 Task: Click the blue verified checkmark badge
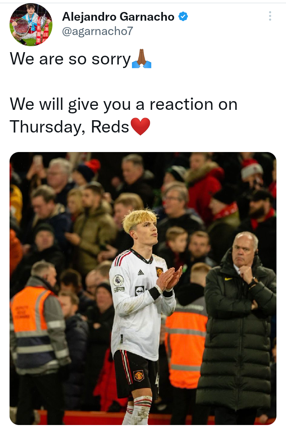183,17
